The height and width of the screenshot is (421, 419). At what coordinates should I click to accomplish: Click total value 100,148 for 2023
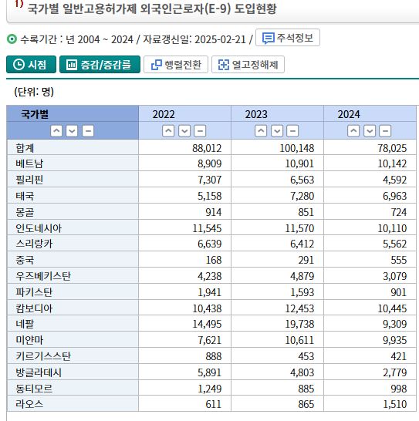(297, 148)
